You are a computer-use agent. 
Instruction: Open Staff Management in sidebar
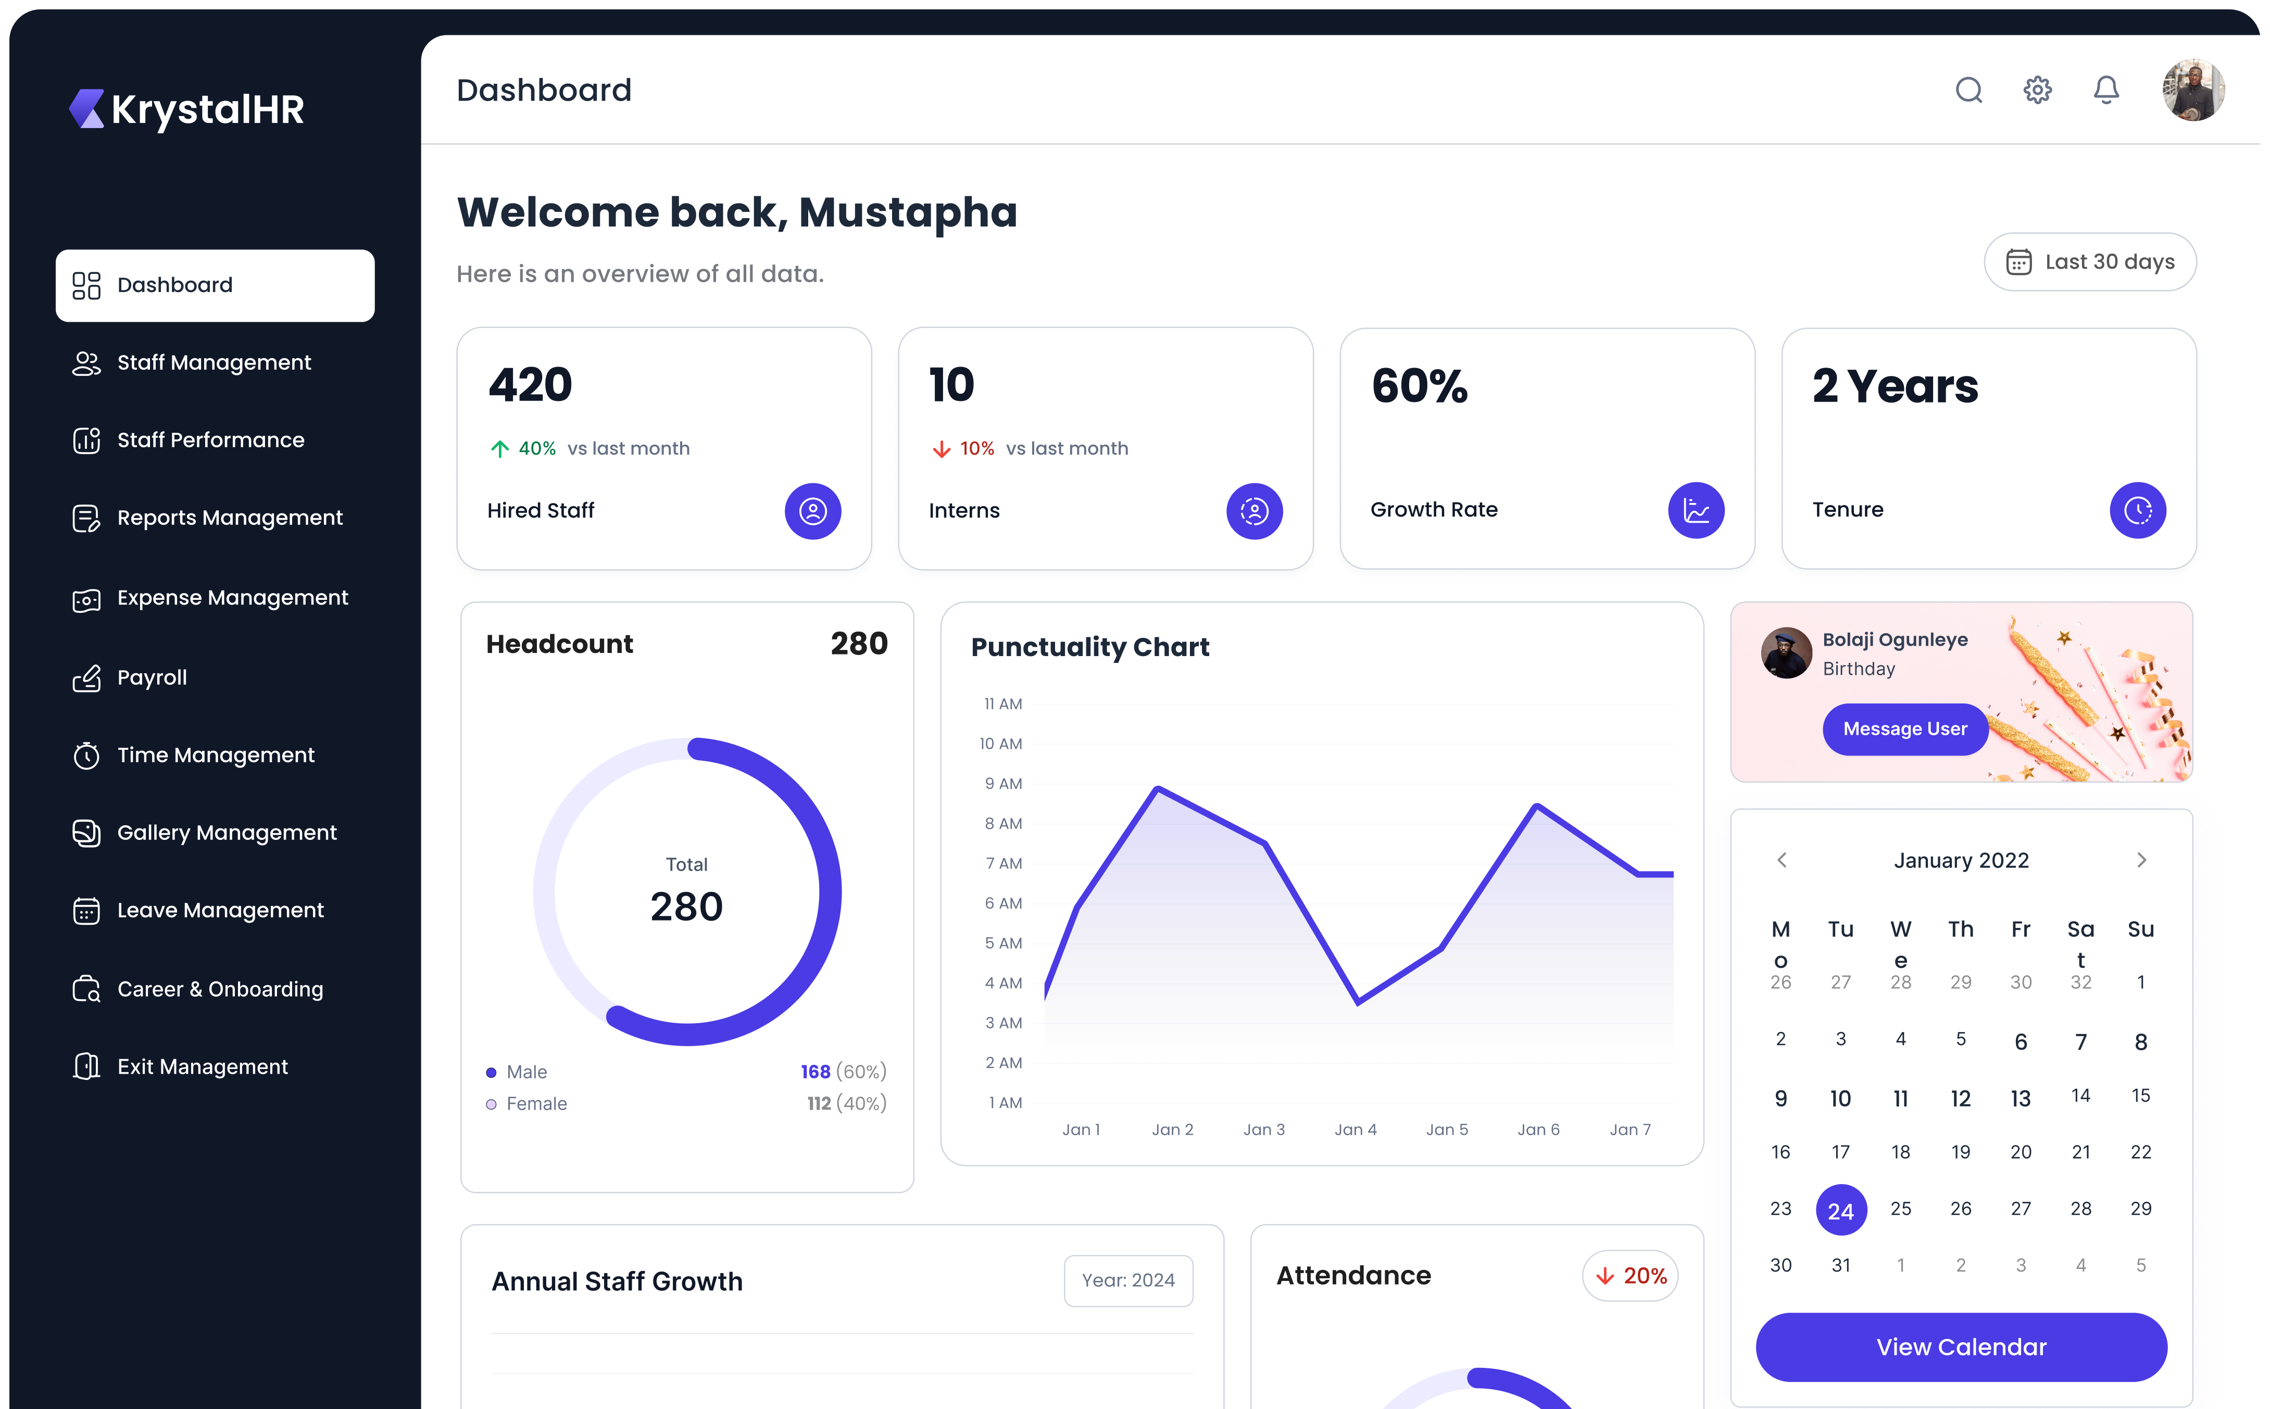pos(214,362)
